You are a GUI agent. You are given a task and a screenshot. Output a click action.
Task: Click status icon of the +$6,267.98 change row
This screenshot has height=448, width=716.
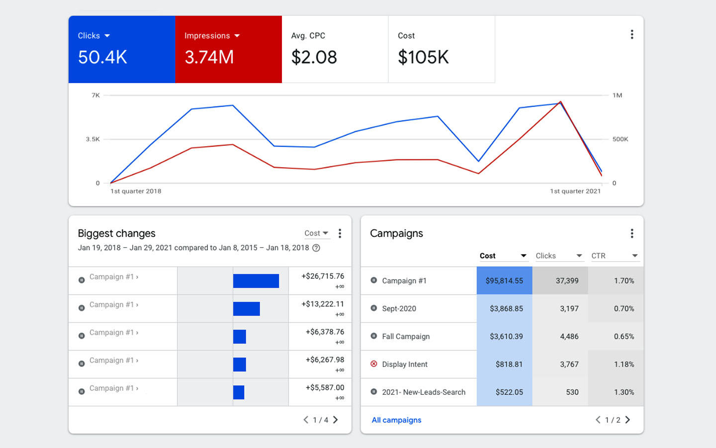(x=82, y=364)
